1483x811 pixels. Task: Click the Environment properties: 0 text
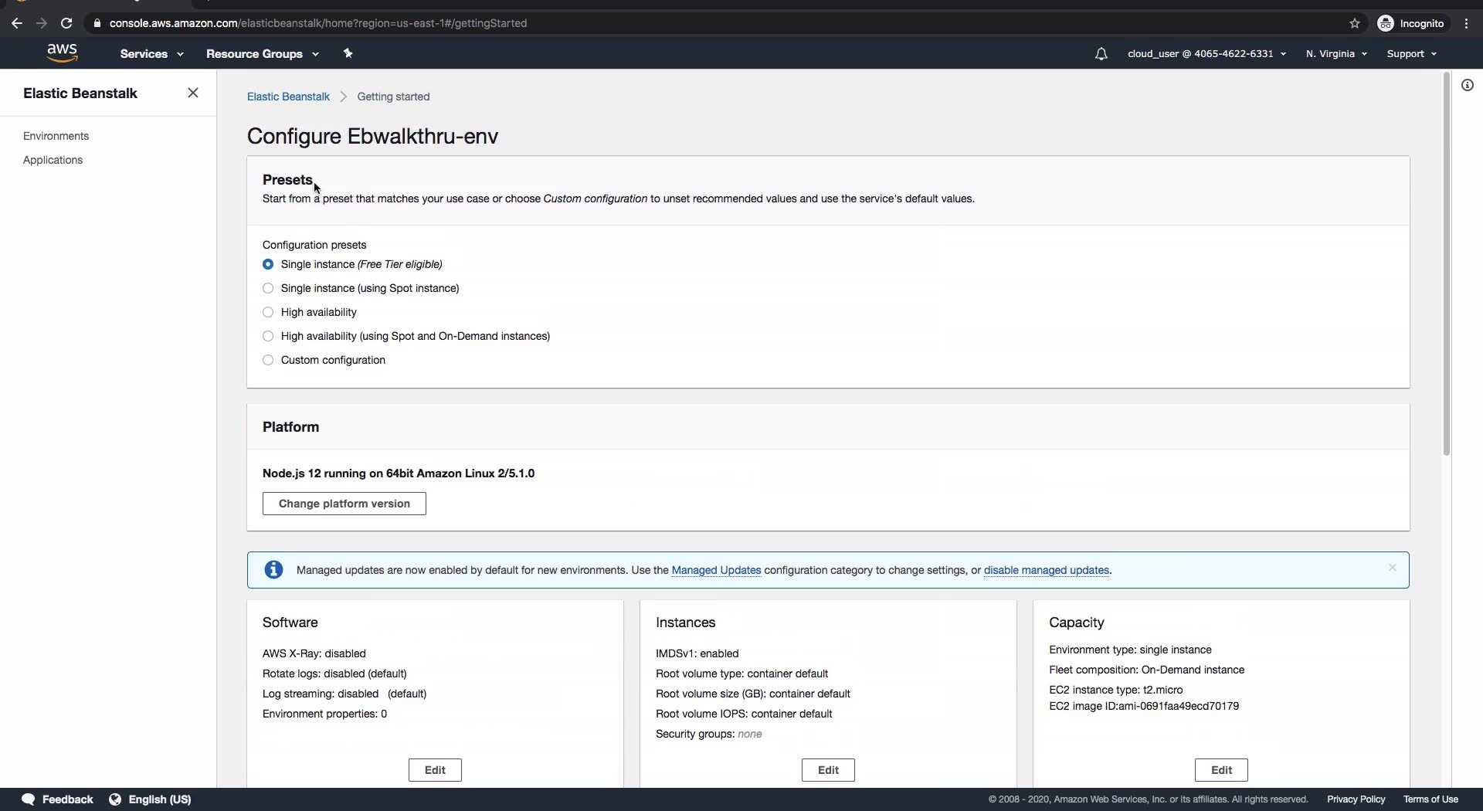pos(324,714)
